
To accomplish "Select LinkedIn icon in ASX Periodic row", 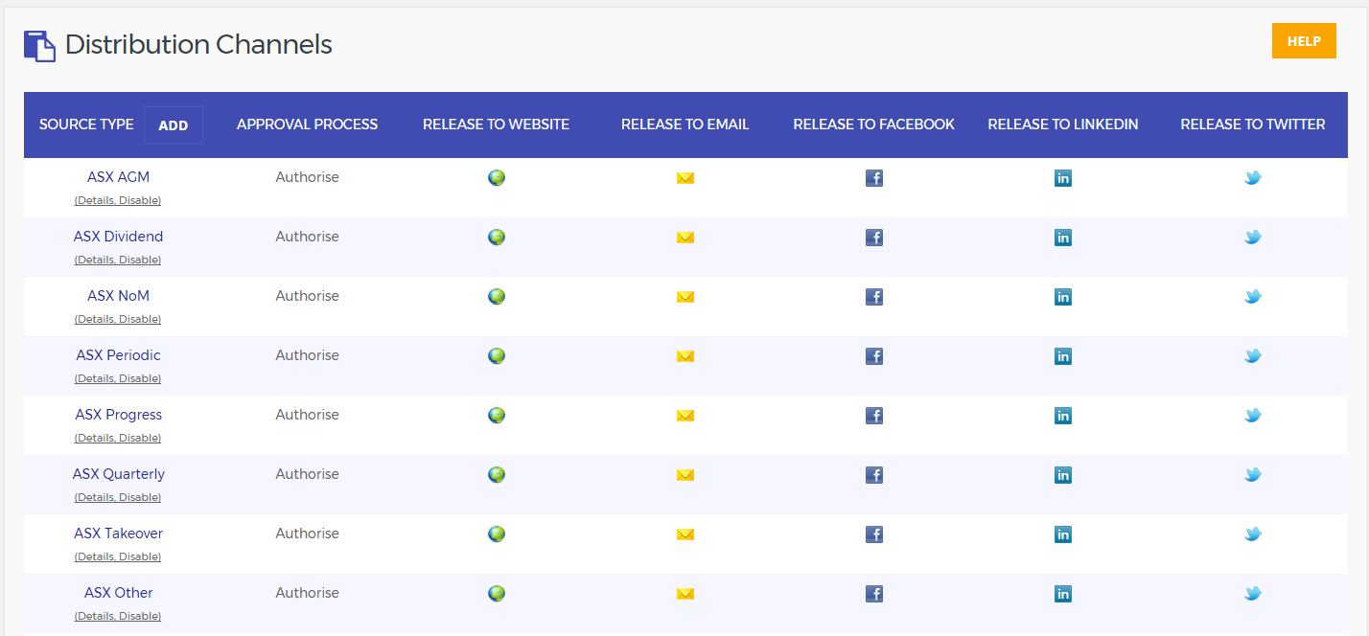I will click(x=1063, y=356).
